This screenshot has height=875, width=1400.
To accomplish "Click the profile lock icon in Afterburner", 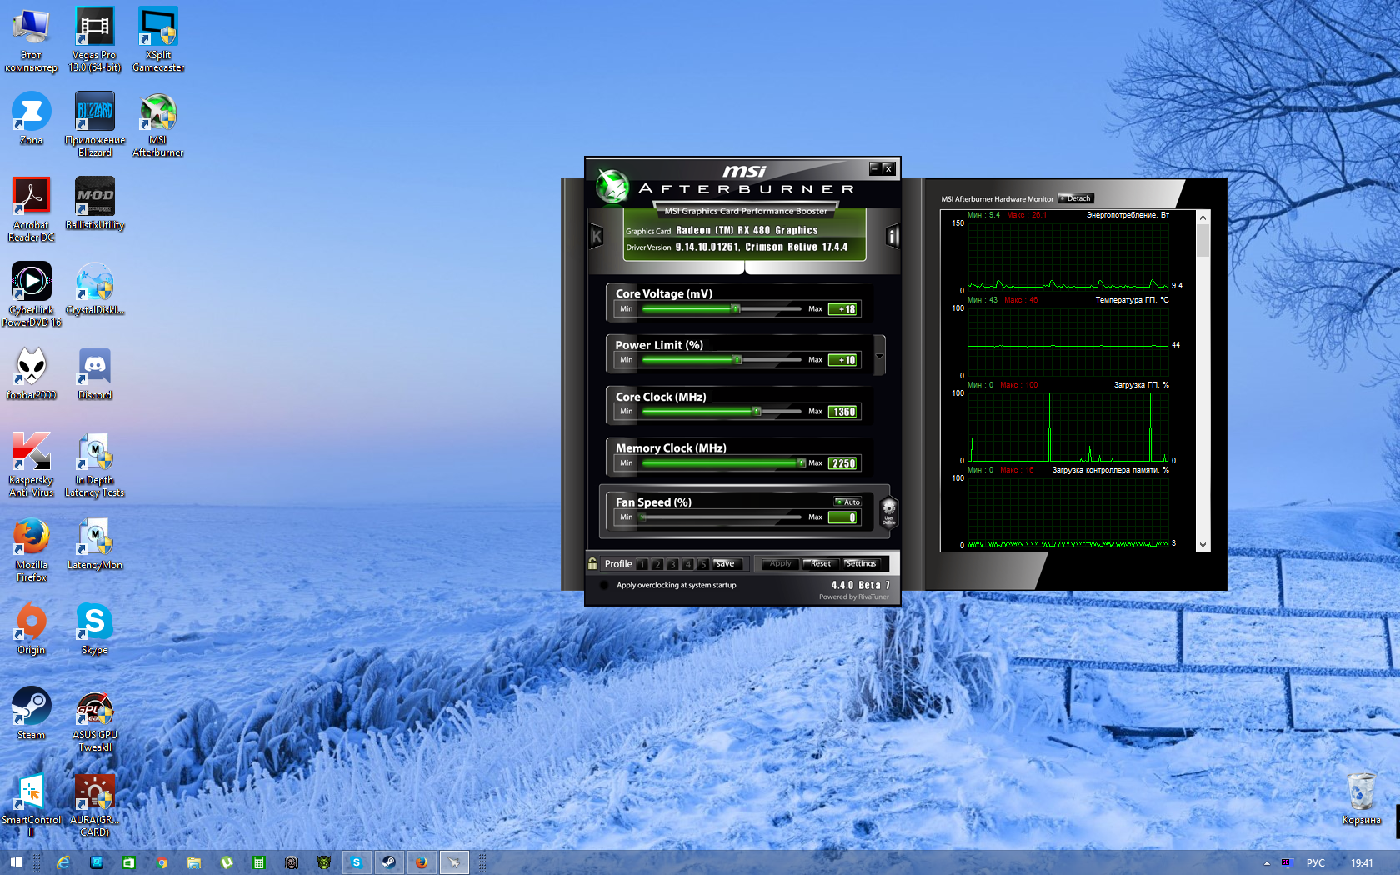I will [592, 563].
